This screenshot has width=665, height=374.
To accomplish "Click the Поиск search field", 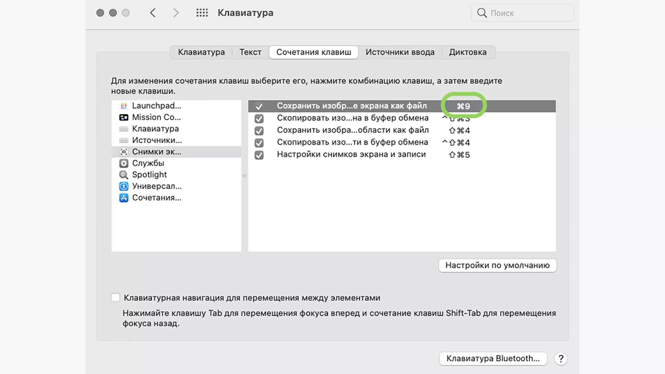I will pyautogui.click(x=522, y=13).
